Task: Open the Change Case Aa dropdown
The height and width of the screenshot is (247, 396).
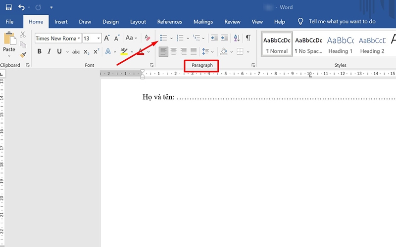Action: click(x=131, y=38)
